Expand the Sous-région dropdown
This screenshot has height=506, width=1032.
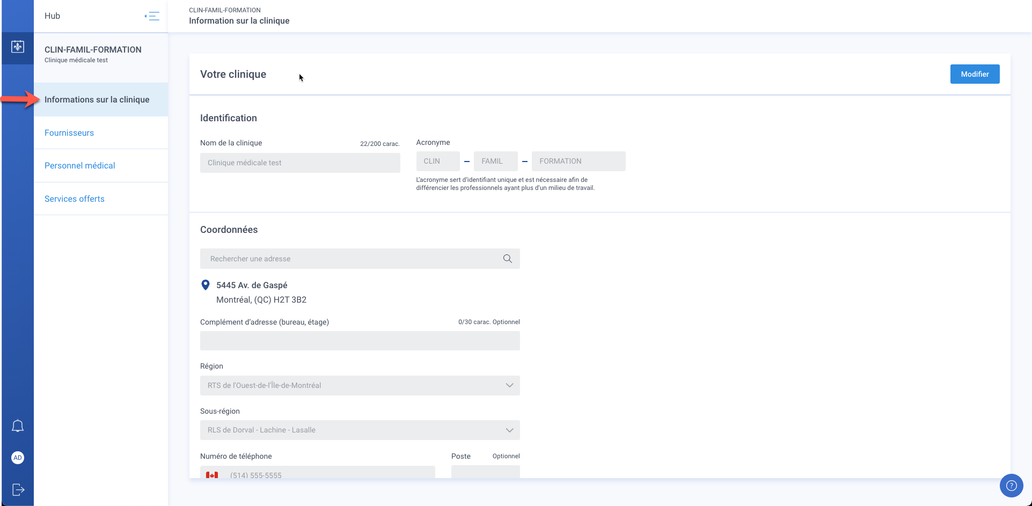360,430
